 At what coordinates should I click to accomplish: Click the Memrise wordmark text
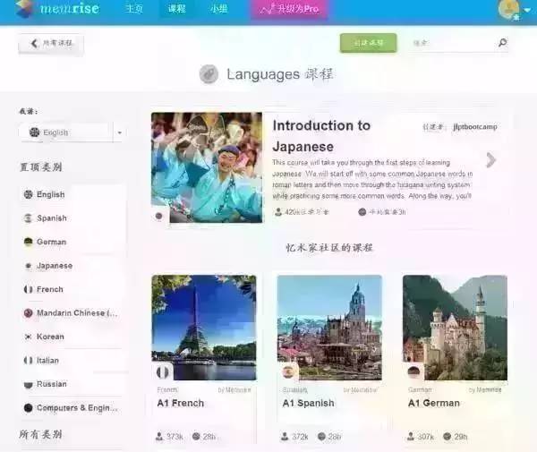pos(70,8)
